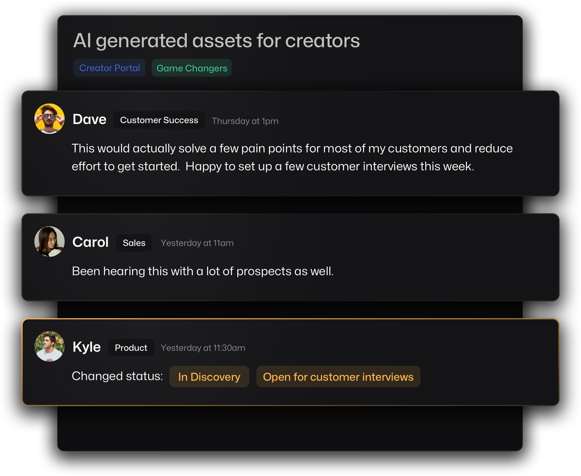Click Kyle's profile avatar
Image resolution: width=581 pixels, height=476 pixels.
point(49,346)
